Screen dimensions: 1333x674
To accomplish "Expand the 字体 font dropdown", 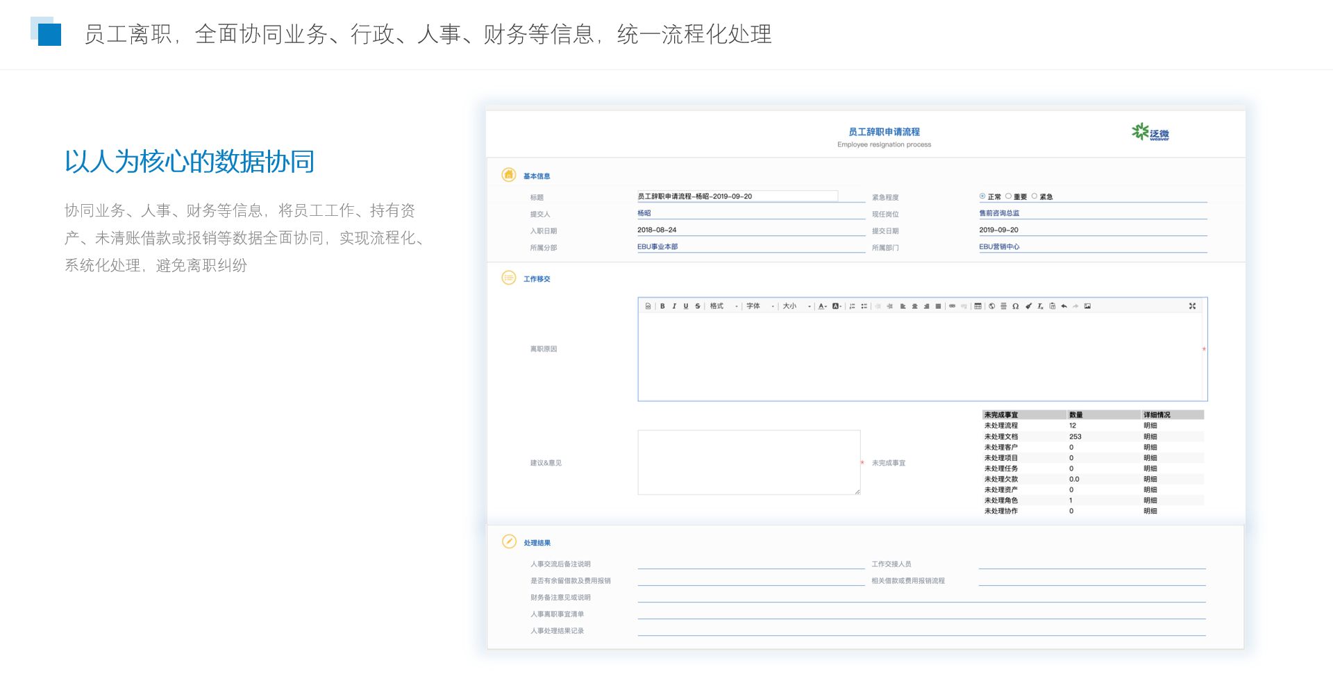I will pos(760,306).
